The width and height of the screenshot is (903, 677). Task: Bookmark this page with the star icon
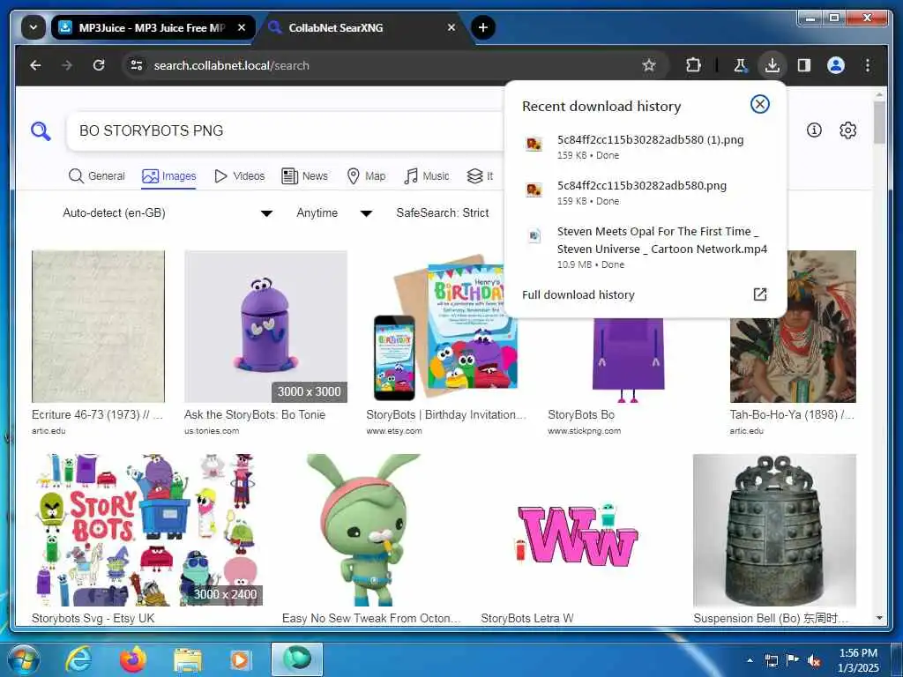[x=649, y=65]
